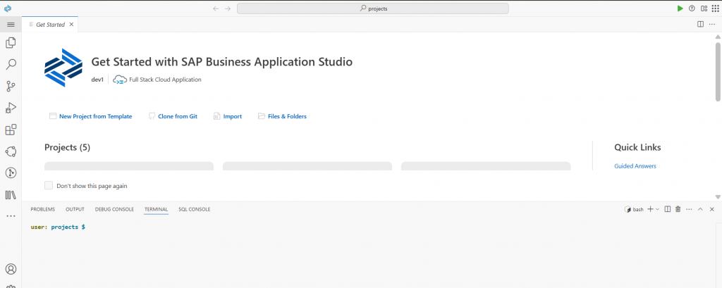Switch to the DEBUG CONSOLE tab
Screen dimensions: 722x288
pyautogui.click(x=114, y=209)
